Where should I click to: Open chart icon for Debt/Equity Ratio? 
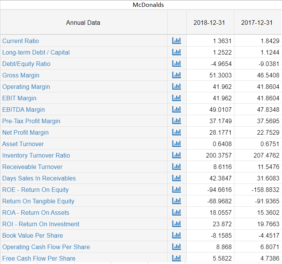(176, 64)
